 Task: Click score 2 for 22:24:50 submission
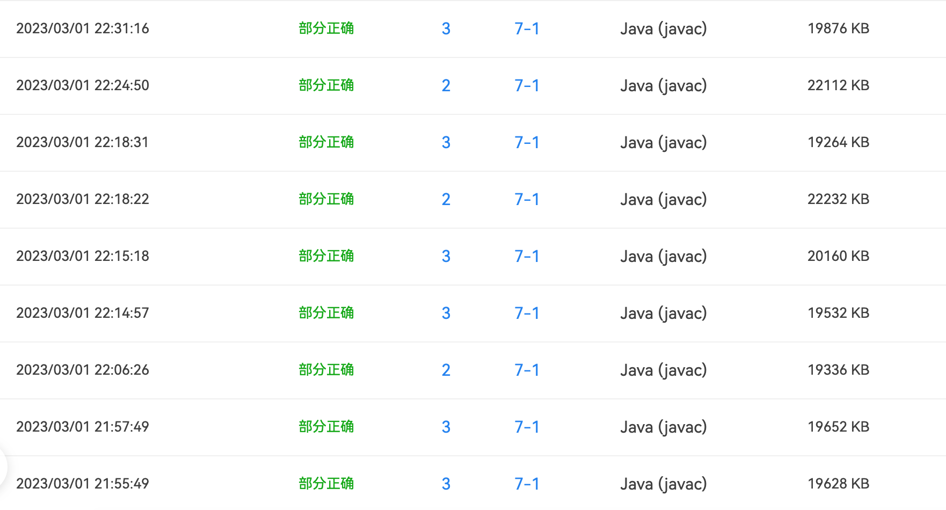coord(446,85)
